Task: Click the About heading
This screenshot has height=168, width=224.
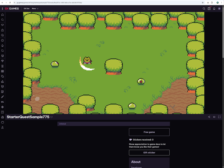Action: [136, 162]
